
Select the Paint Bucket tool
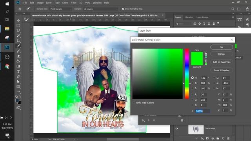point(18,61)
